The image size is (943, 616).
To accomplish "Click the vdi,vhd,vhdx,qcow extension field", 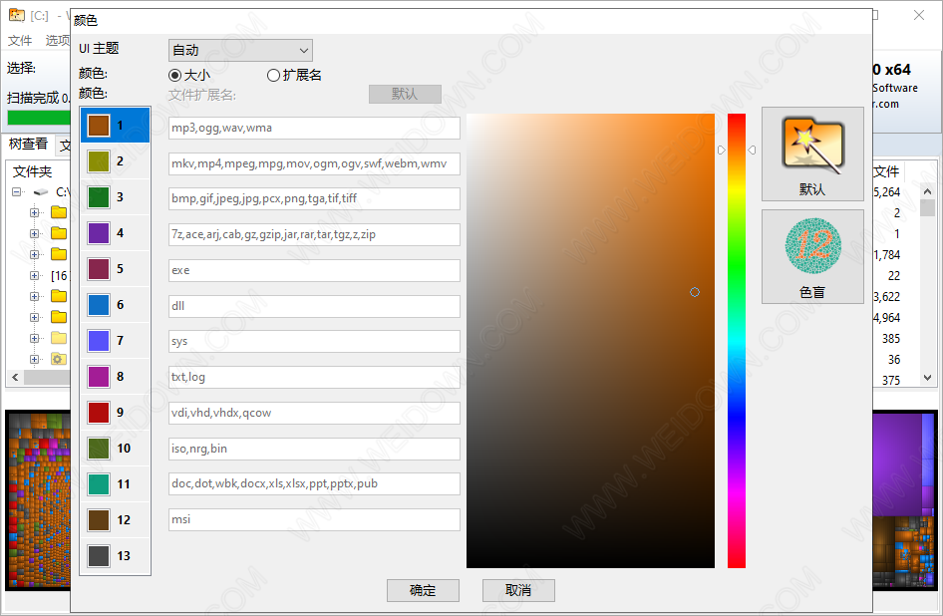I will click(314, 414).
